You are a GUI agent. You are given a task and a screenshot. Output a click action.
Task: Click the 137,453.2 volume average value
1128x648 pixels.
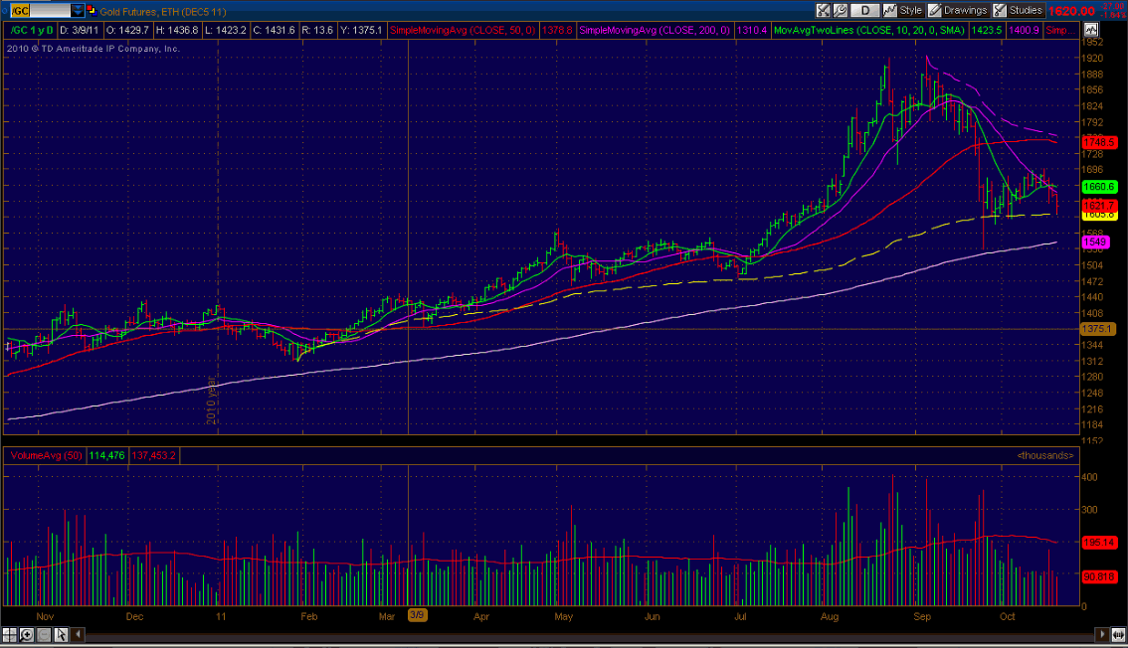153,455
